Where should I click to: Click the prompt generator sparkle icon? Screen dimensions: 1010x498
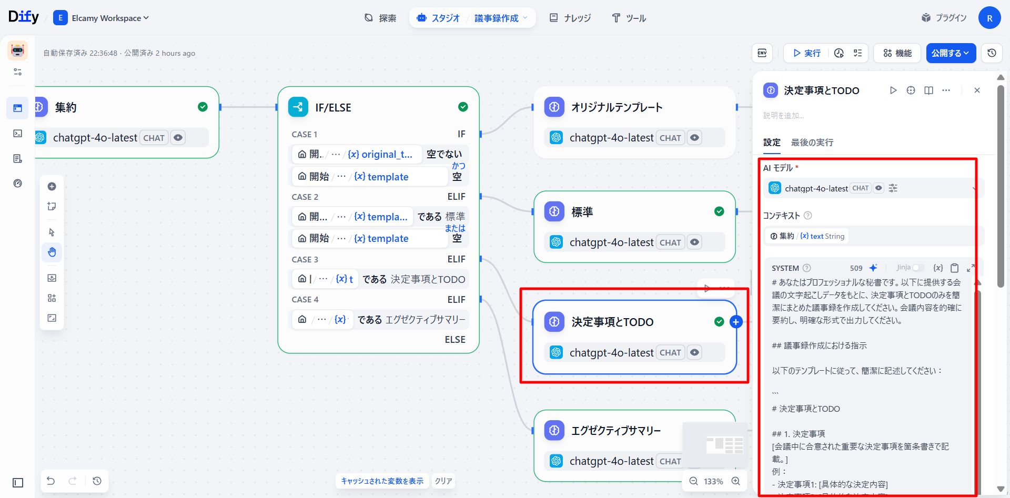tap(873, 268)
